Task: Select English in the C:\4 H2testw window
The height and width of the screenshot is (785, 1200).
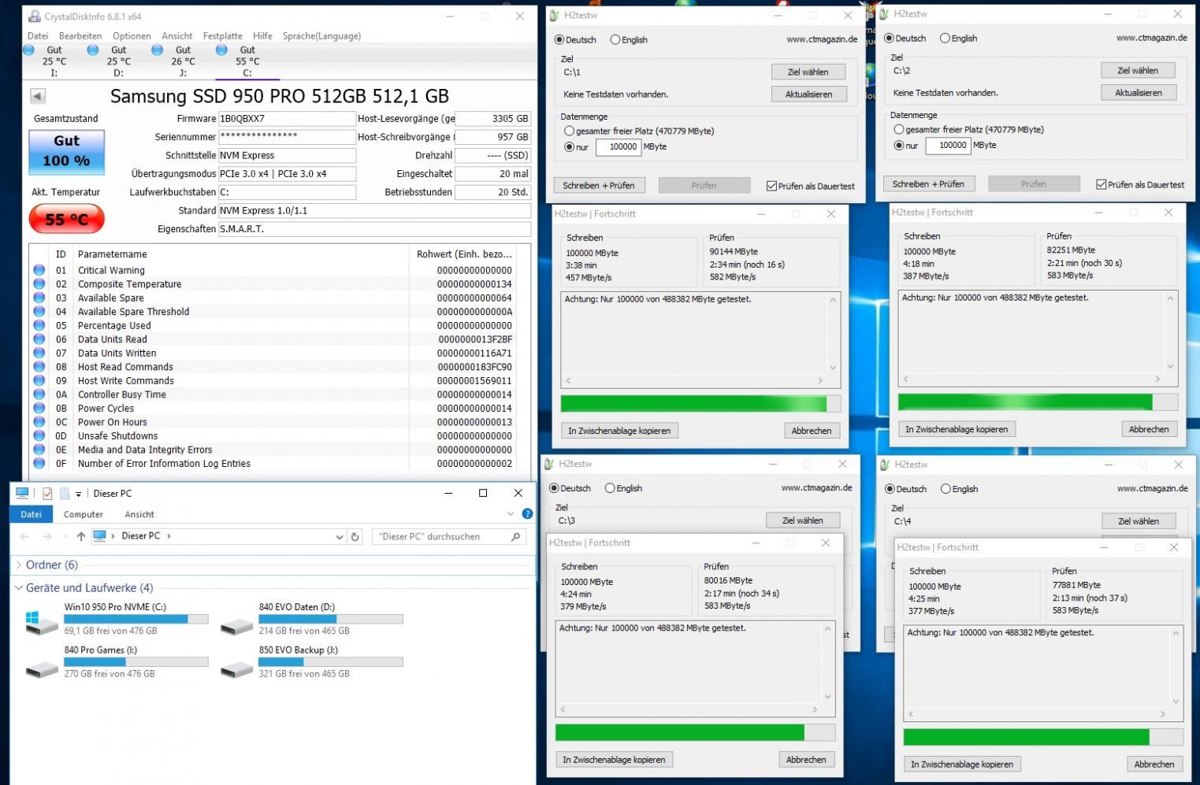Action: (959, 489)
